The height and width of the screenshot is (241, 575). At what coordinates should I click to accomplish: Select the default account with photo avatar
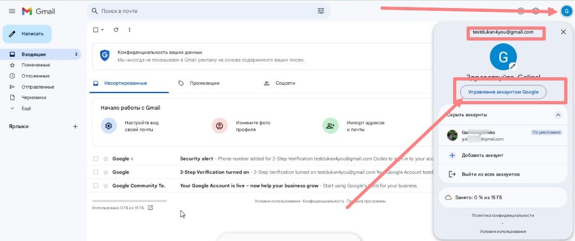pyautogui.click(x=503, y=135)
